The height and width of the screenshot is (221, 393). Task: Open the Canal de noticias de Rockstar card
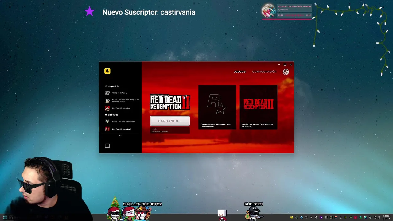(258, 107)
